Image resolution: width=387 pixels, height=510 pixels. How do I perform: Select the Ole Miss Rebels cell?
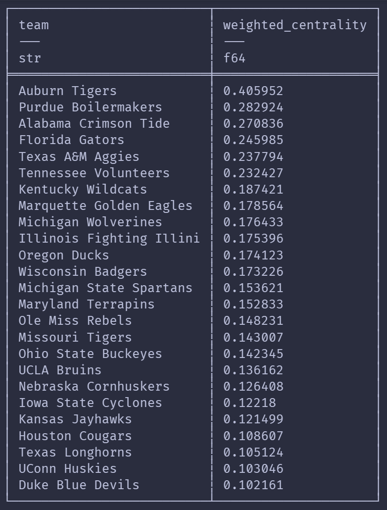(75, 320)
